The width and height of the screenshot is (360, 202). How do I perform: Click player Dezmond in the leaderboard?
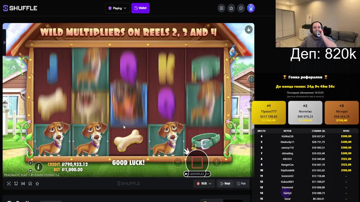[x=287, y=187]
